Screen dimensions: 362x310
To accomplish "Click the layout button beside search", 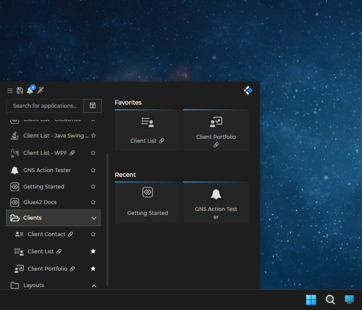I will click(93, 105).
